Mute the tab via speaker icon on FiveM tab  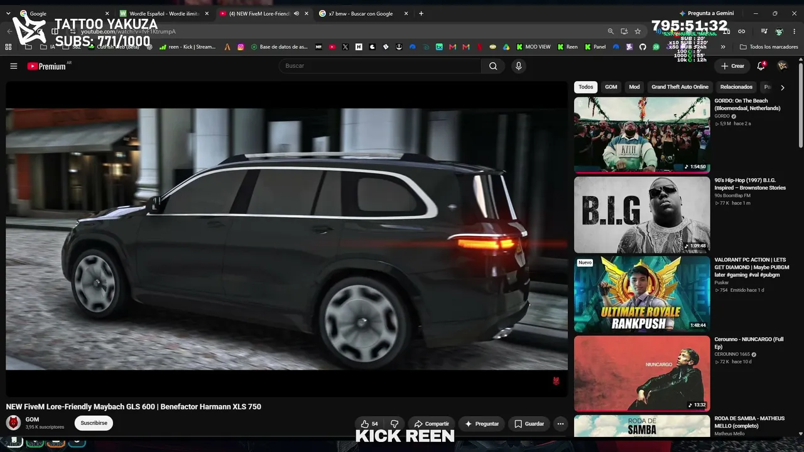[x=296, y=13]
